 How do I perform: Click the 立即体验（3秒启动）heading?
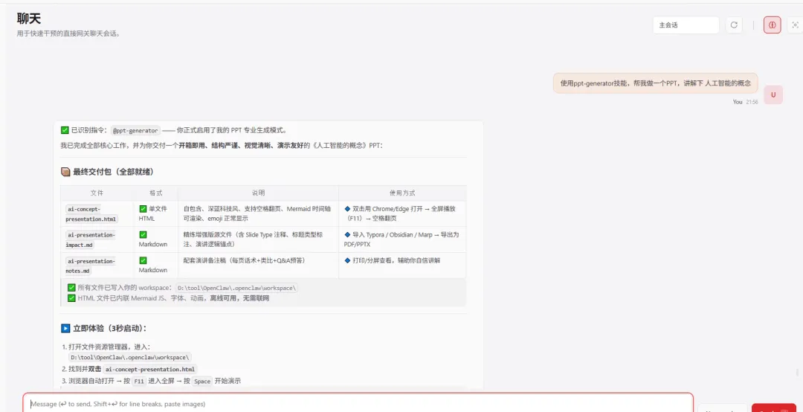click(x=110, y=328)
